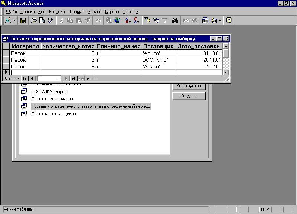This screenshot has height=214, width=297.
Task: Open the ? help menu
Action: pyautogui.click(x=137, y=12)
